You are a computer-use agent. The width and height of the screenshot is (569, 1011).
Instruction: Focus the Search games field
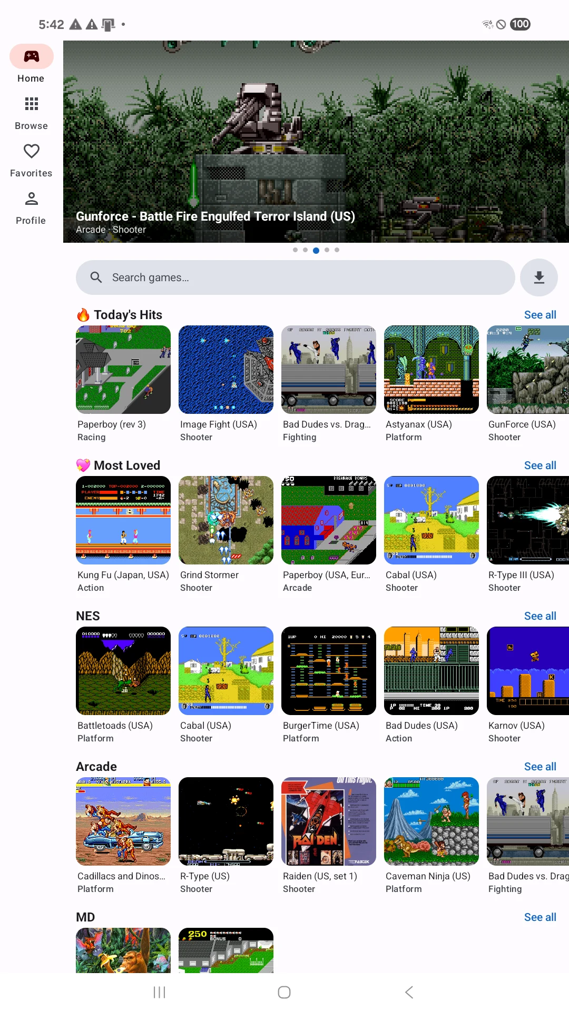296,277
